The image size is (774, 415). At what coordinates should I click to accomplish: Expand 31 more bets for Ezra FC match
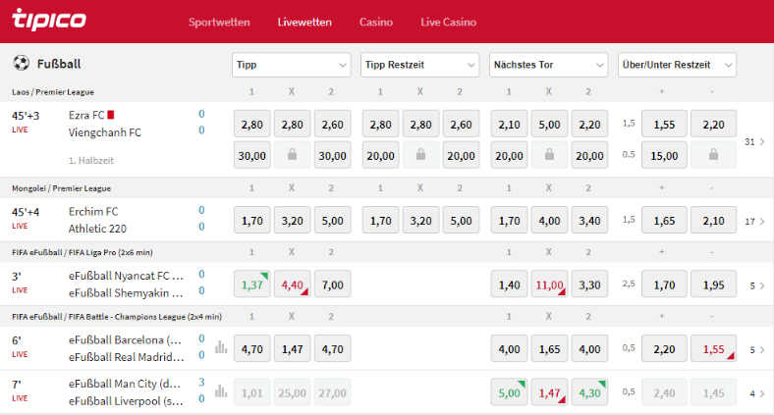[754, 142]
